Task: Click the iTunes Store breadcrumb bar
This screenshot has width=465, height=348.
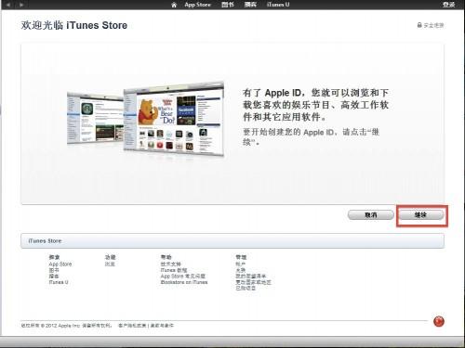Action: click(x=232, y=240)
